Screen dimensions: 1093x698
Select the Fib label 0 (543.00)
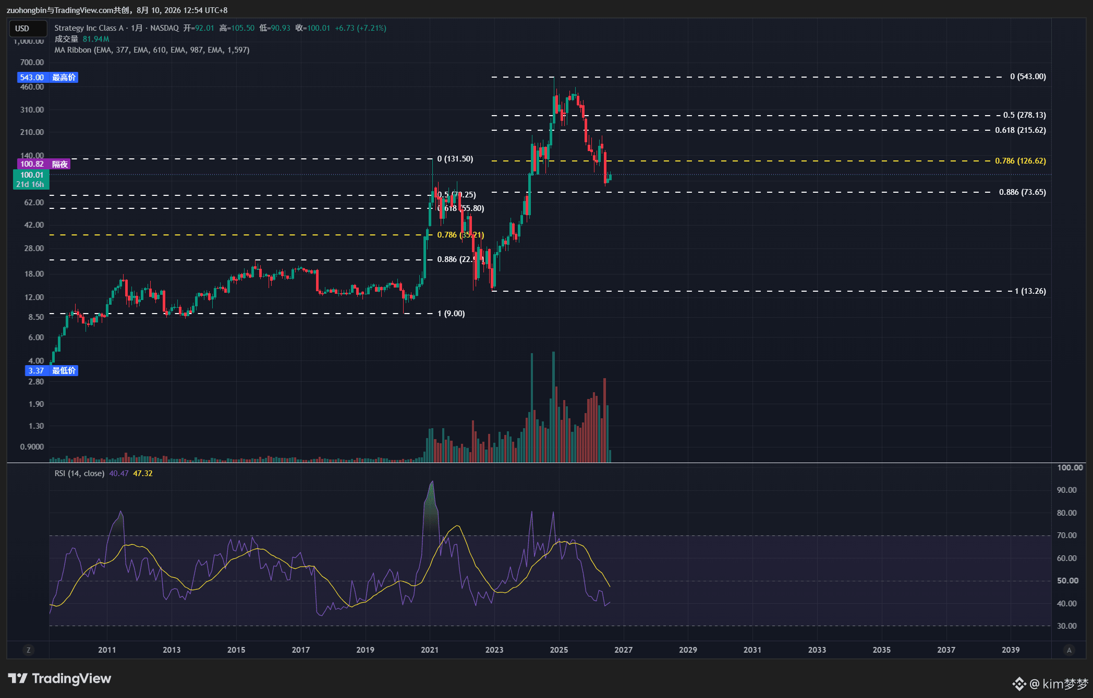click(1028, 77)
